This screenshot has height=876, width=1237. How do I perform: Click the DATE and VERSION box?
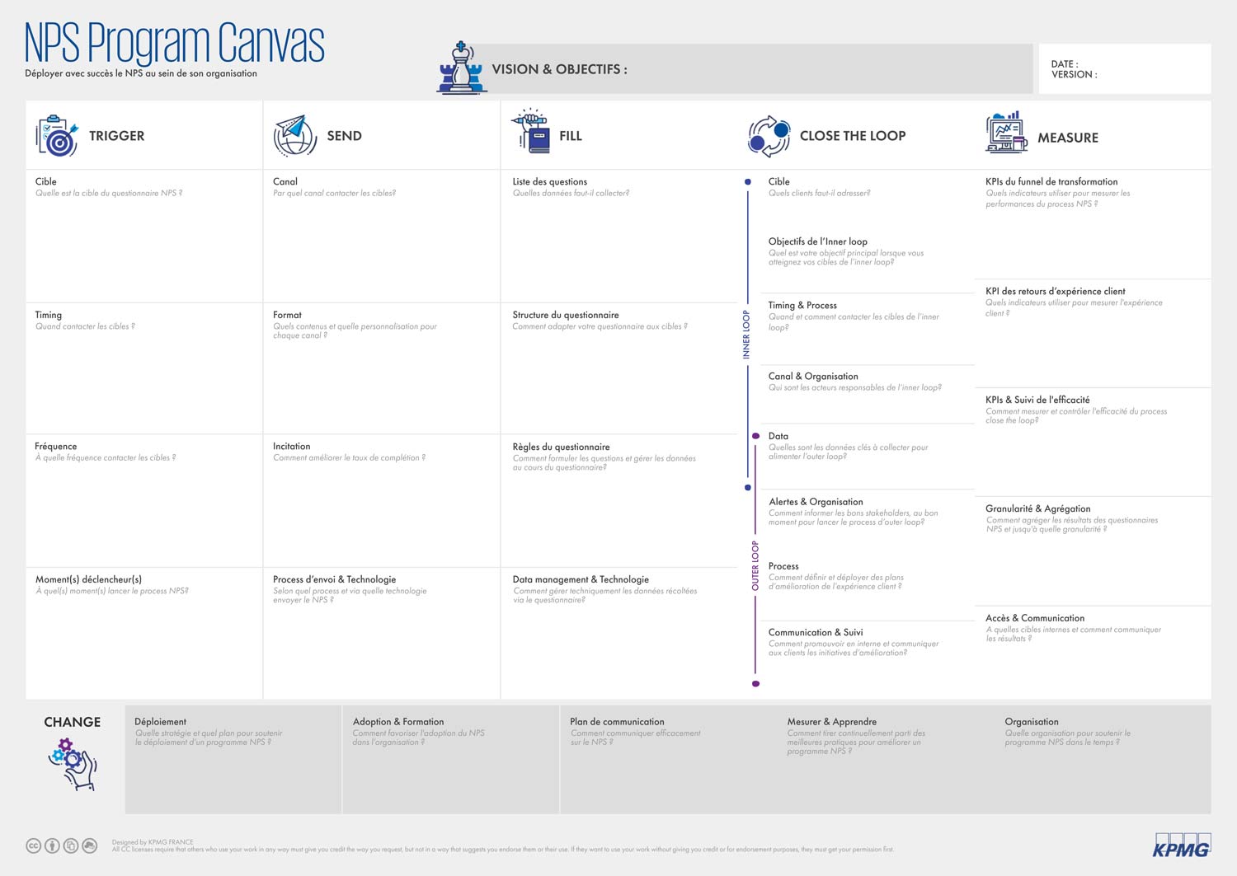pos(1124,69)
